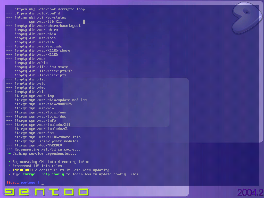Click the white block after /usr/lib/X11
The image size is (264, 198).
click(x=84, y=22)
